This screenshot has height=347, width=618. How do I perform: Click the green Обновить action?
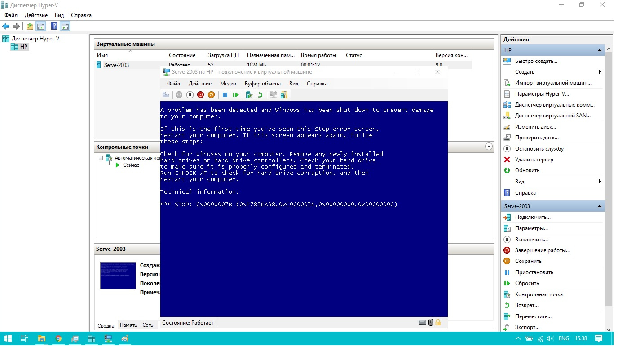[x=527, y=170]
